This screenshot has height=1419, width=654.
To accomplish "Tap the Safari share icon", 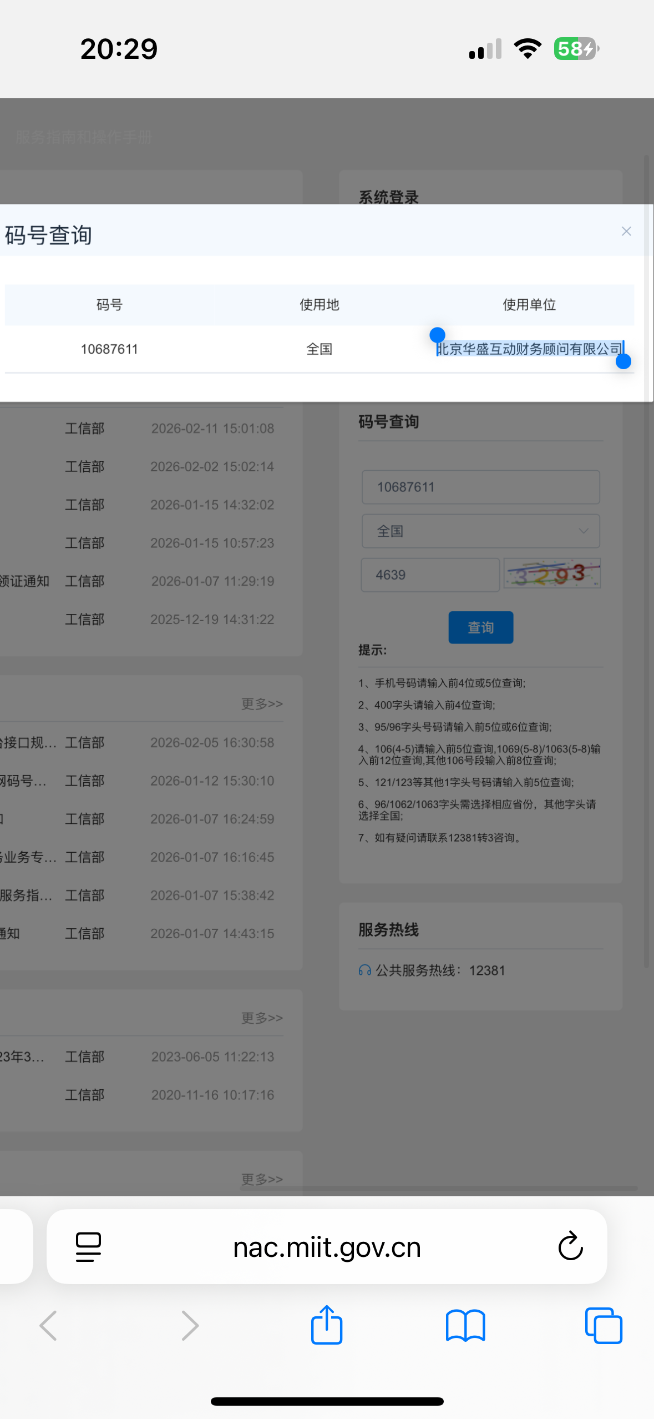I will tap(327, 1325).
